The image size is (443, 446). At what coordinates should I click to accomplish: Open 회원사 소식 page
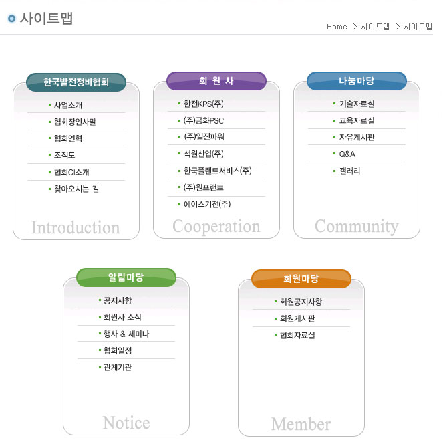[x=122, y=317]
